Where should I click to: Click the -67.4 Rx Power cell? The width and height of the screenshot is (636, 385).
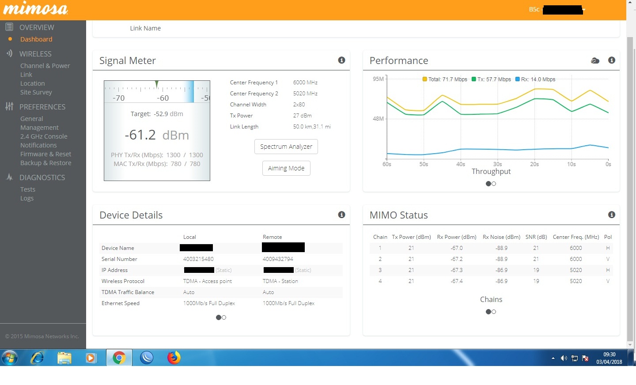pyautogui.click(x=457, y=281)
